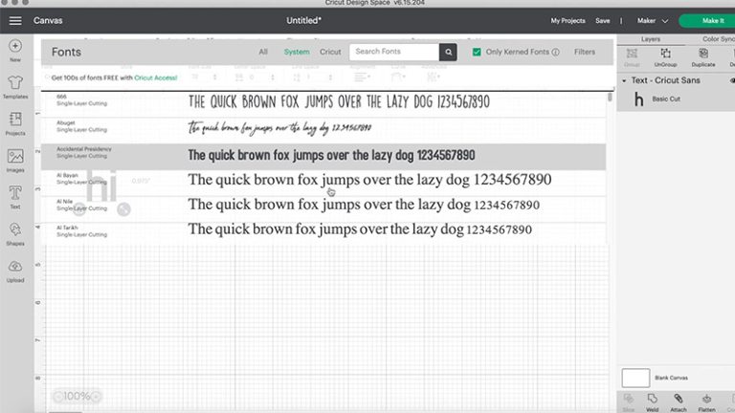Click the font search magnifier button

448,52
